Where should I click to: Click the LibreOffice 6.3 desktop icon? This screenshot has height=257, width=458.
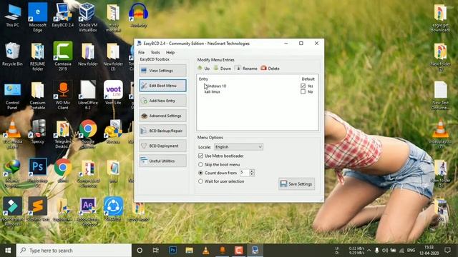pyautogui.click(x=87, y=96)
